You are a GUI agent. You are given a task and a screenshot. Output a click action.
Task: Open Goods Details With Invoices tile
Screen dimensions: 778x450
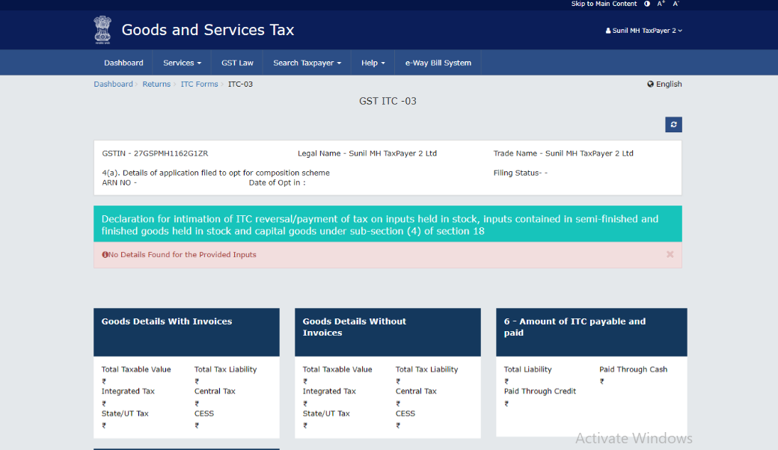186,332
